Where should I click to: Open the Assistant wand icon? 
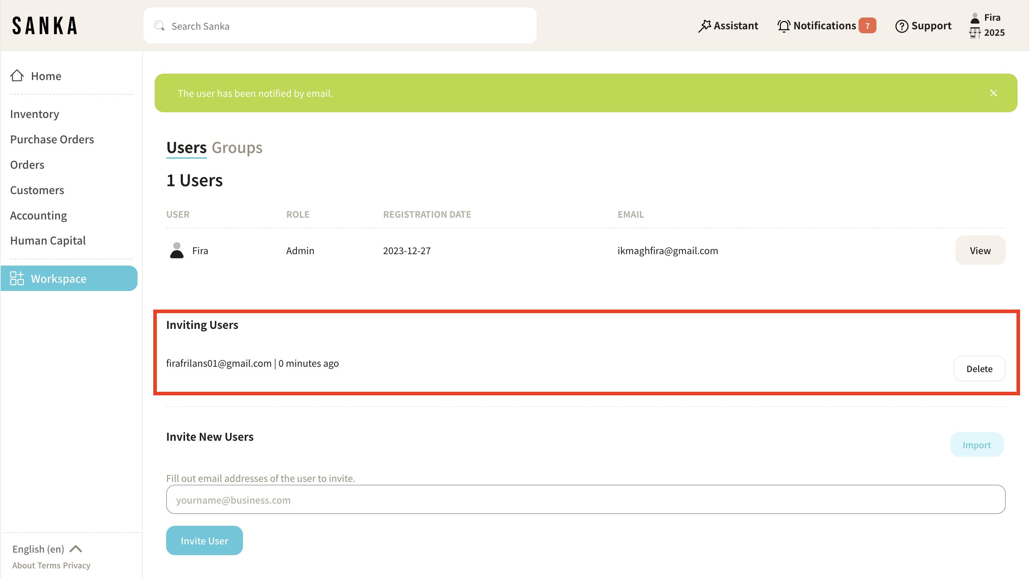click(x=704, y=26)
